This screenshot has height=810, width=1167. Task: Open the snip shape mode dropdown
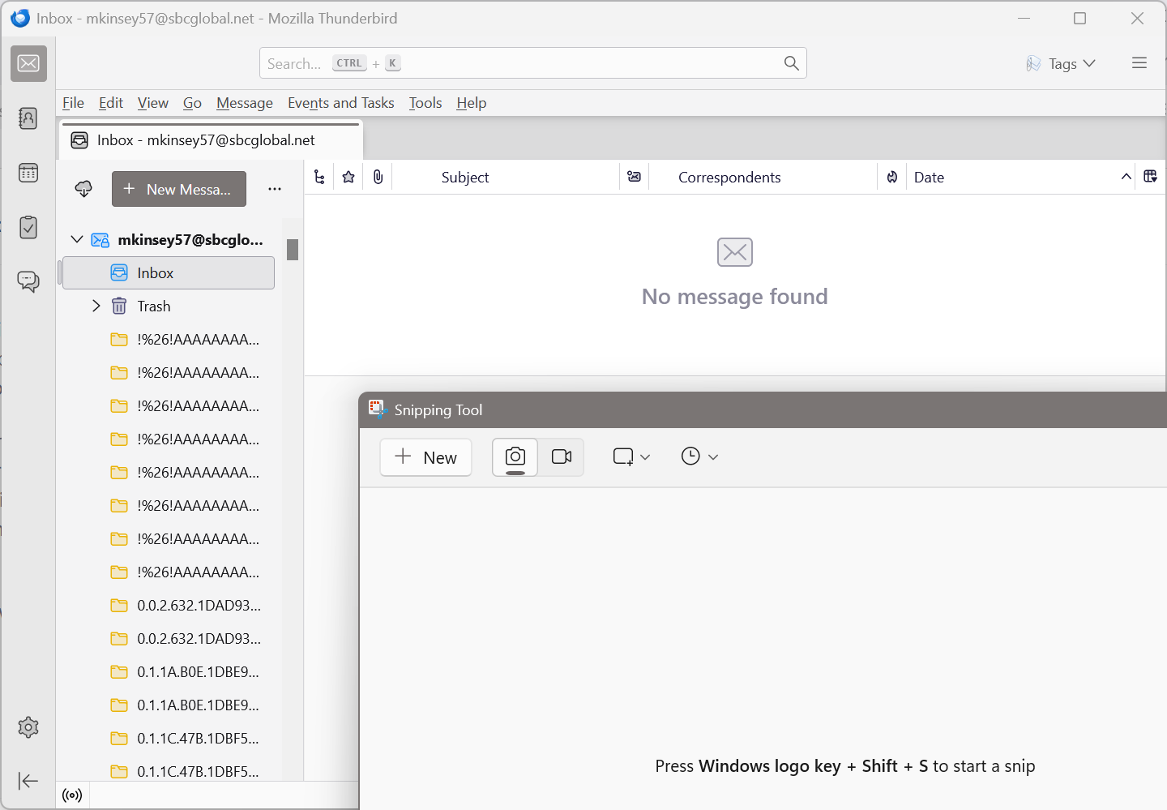[x=631, y=457]
